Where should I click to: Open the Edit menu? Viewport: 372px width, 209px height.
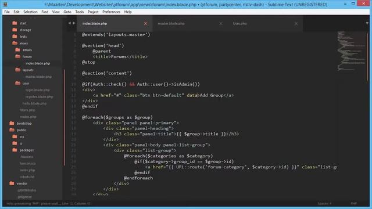pyautogui.click(x=16, y=12)
